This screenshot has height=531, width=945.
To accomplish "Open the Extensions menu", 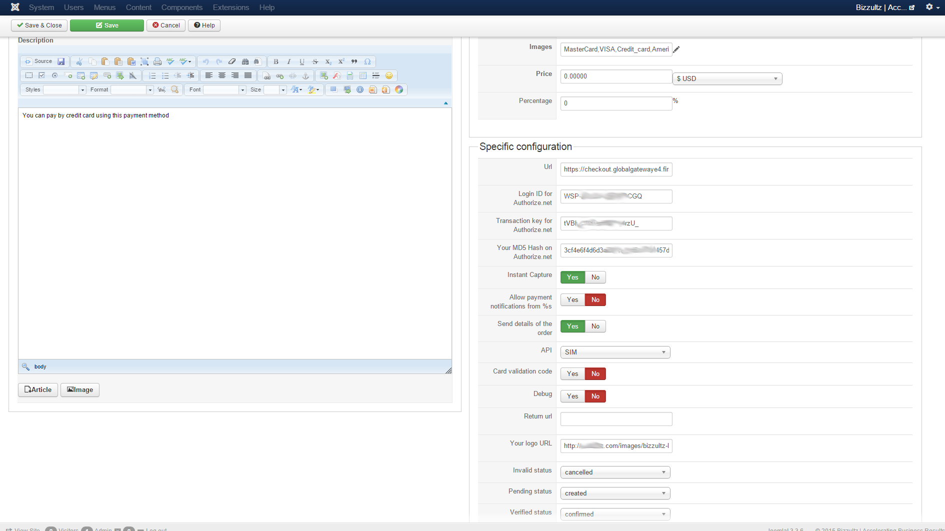I will tap(231, 7).
